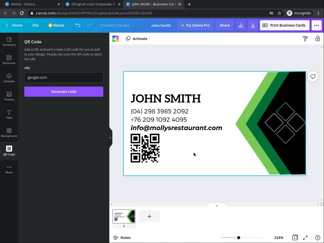This screenshot has height=243, width=324.
Task: Close the John Smith - Business Card tab
Action: click(x=180, y=4)
